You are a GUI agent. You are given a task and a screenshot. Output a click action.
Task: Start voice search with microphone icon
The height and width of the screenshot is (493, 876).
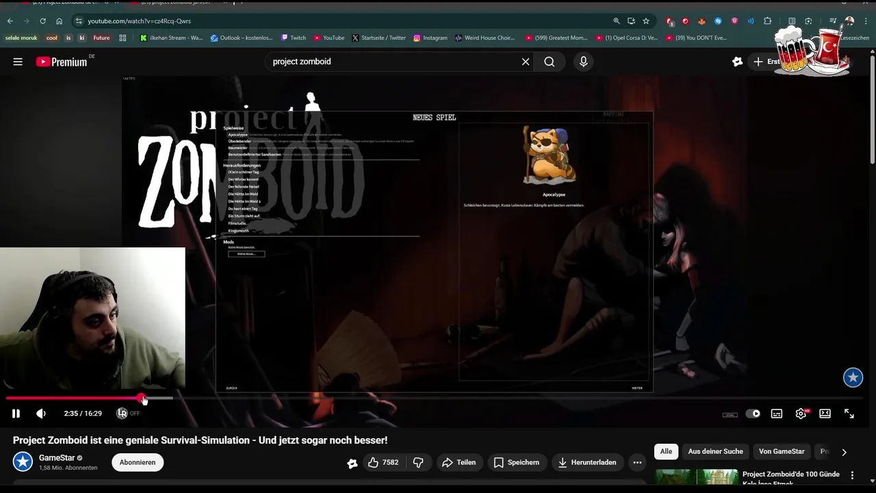(x=583, y=62)
